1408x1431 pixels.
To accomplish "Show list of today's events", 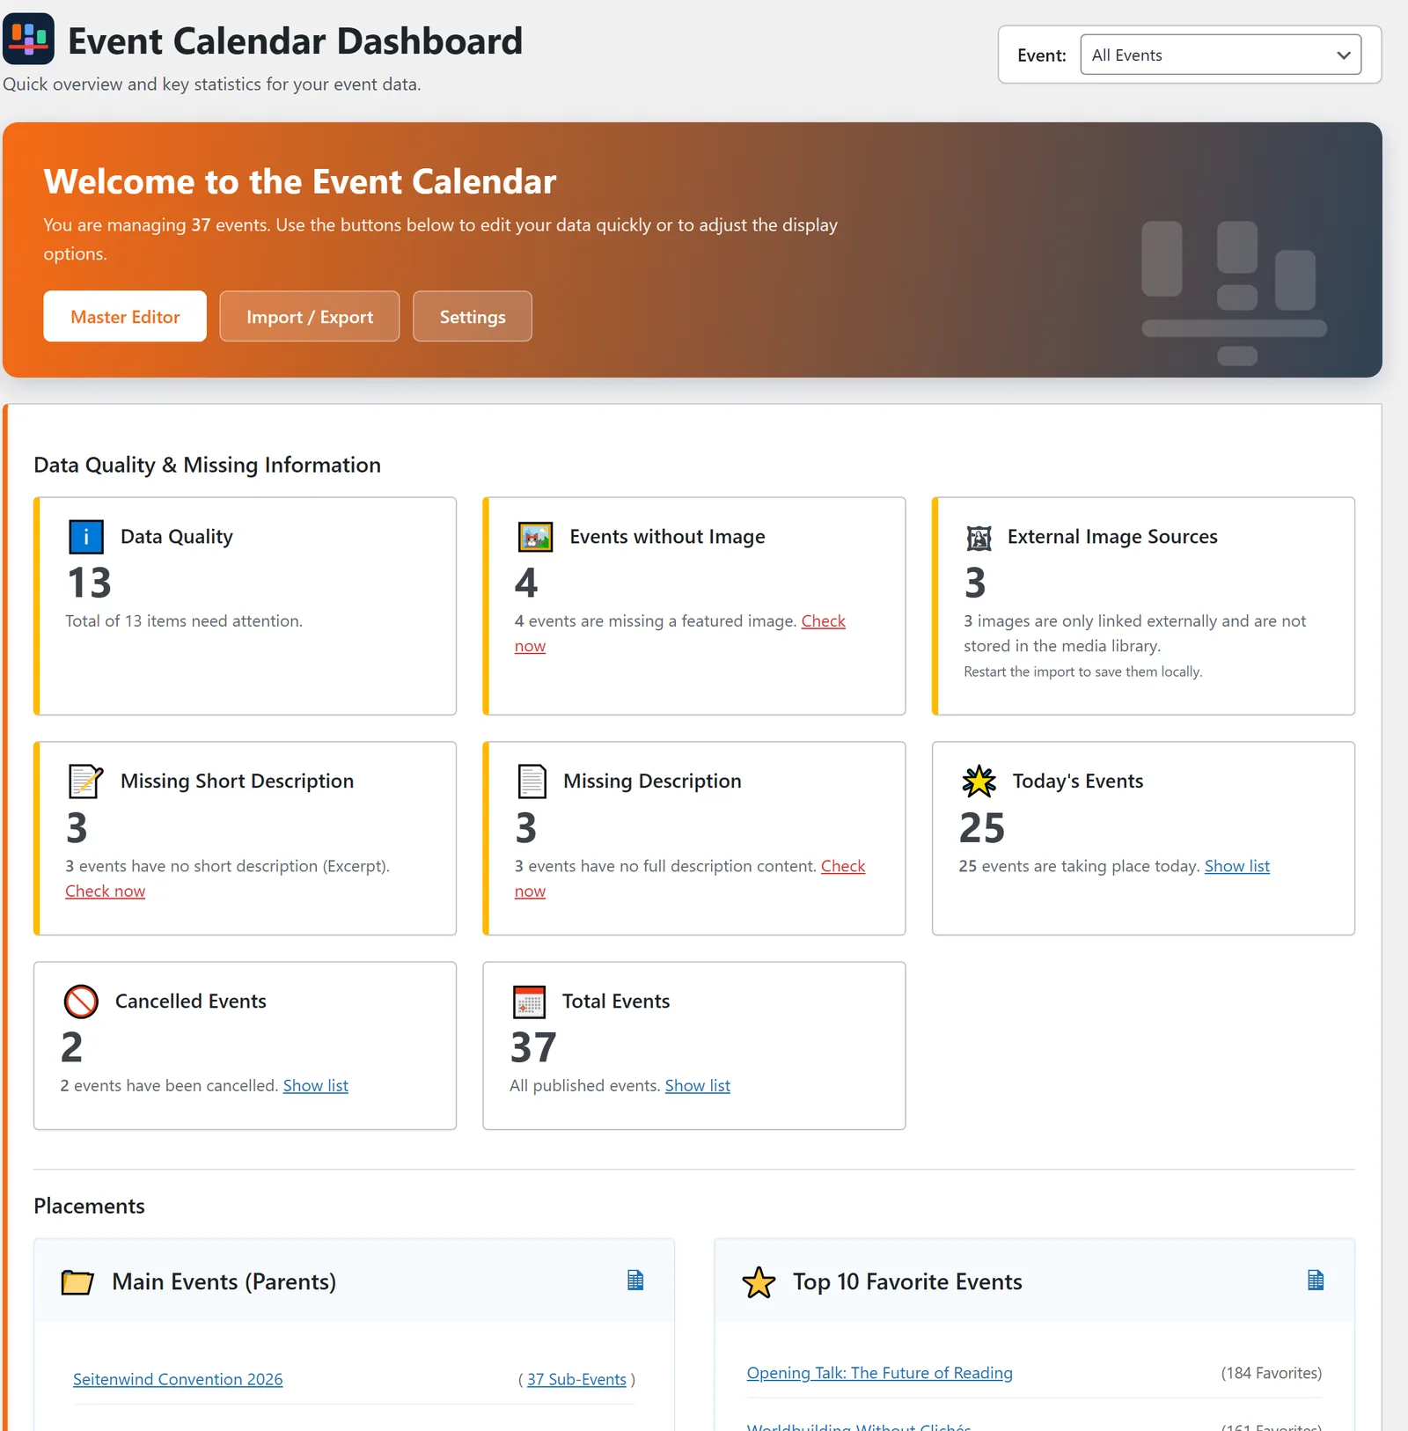I will click(1236, 866).
